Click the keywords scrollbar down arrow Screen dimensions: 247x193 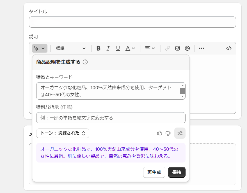[182, 96]
